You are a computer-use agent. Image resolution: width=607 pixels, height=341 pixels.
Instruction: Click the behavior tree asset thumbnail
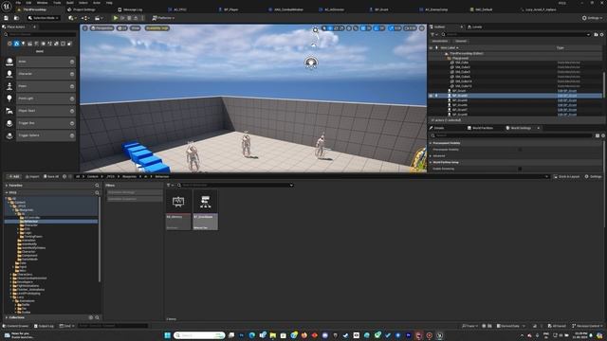coord(205,201)
